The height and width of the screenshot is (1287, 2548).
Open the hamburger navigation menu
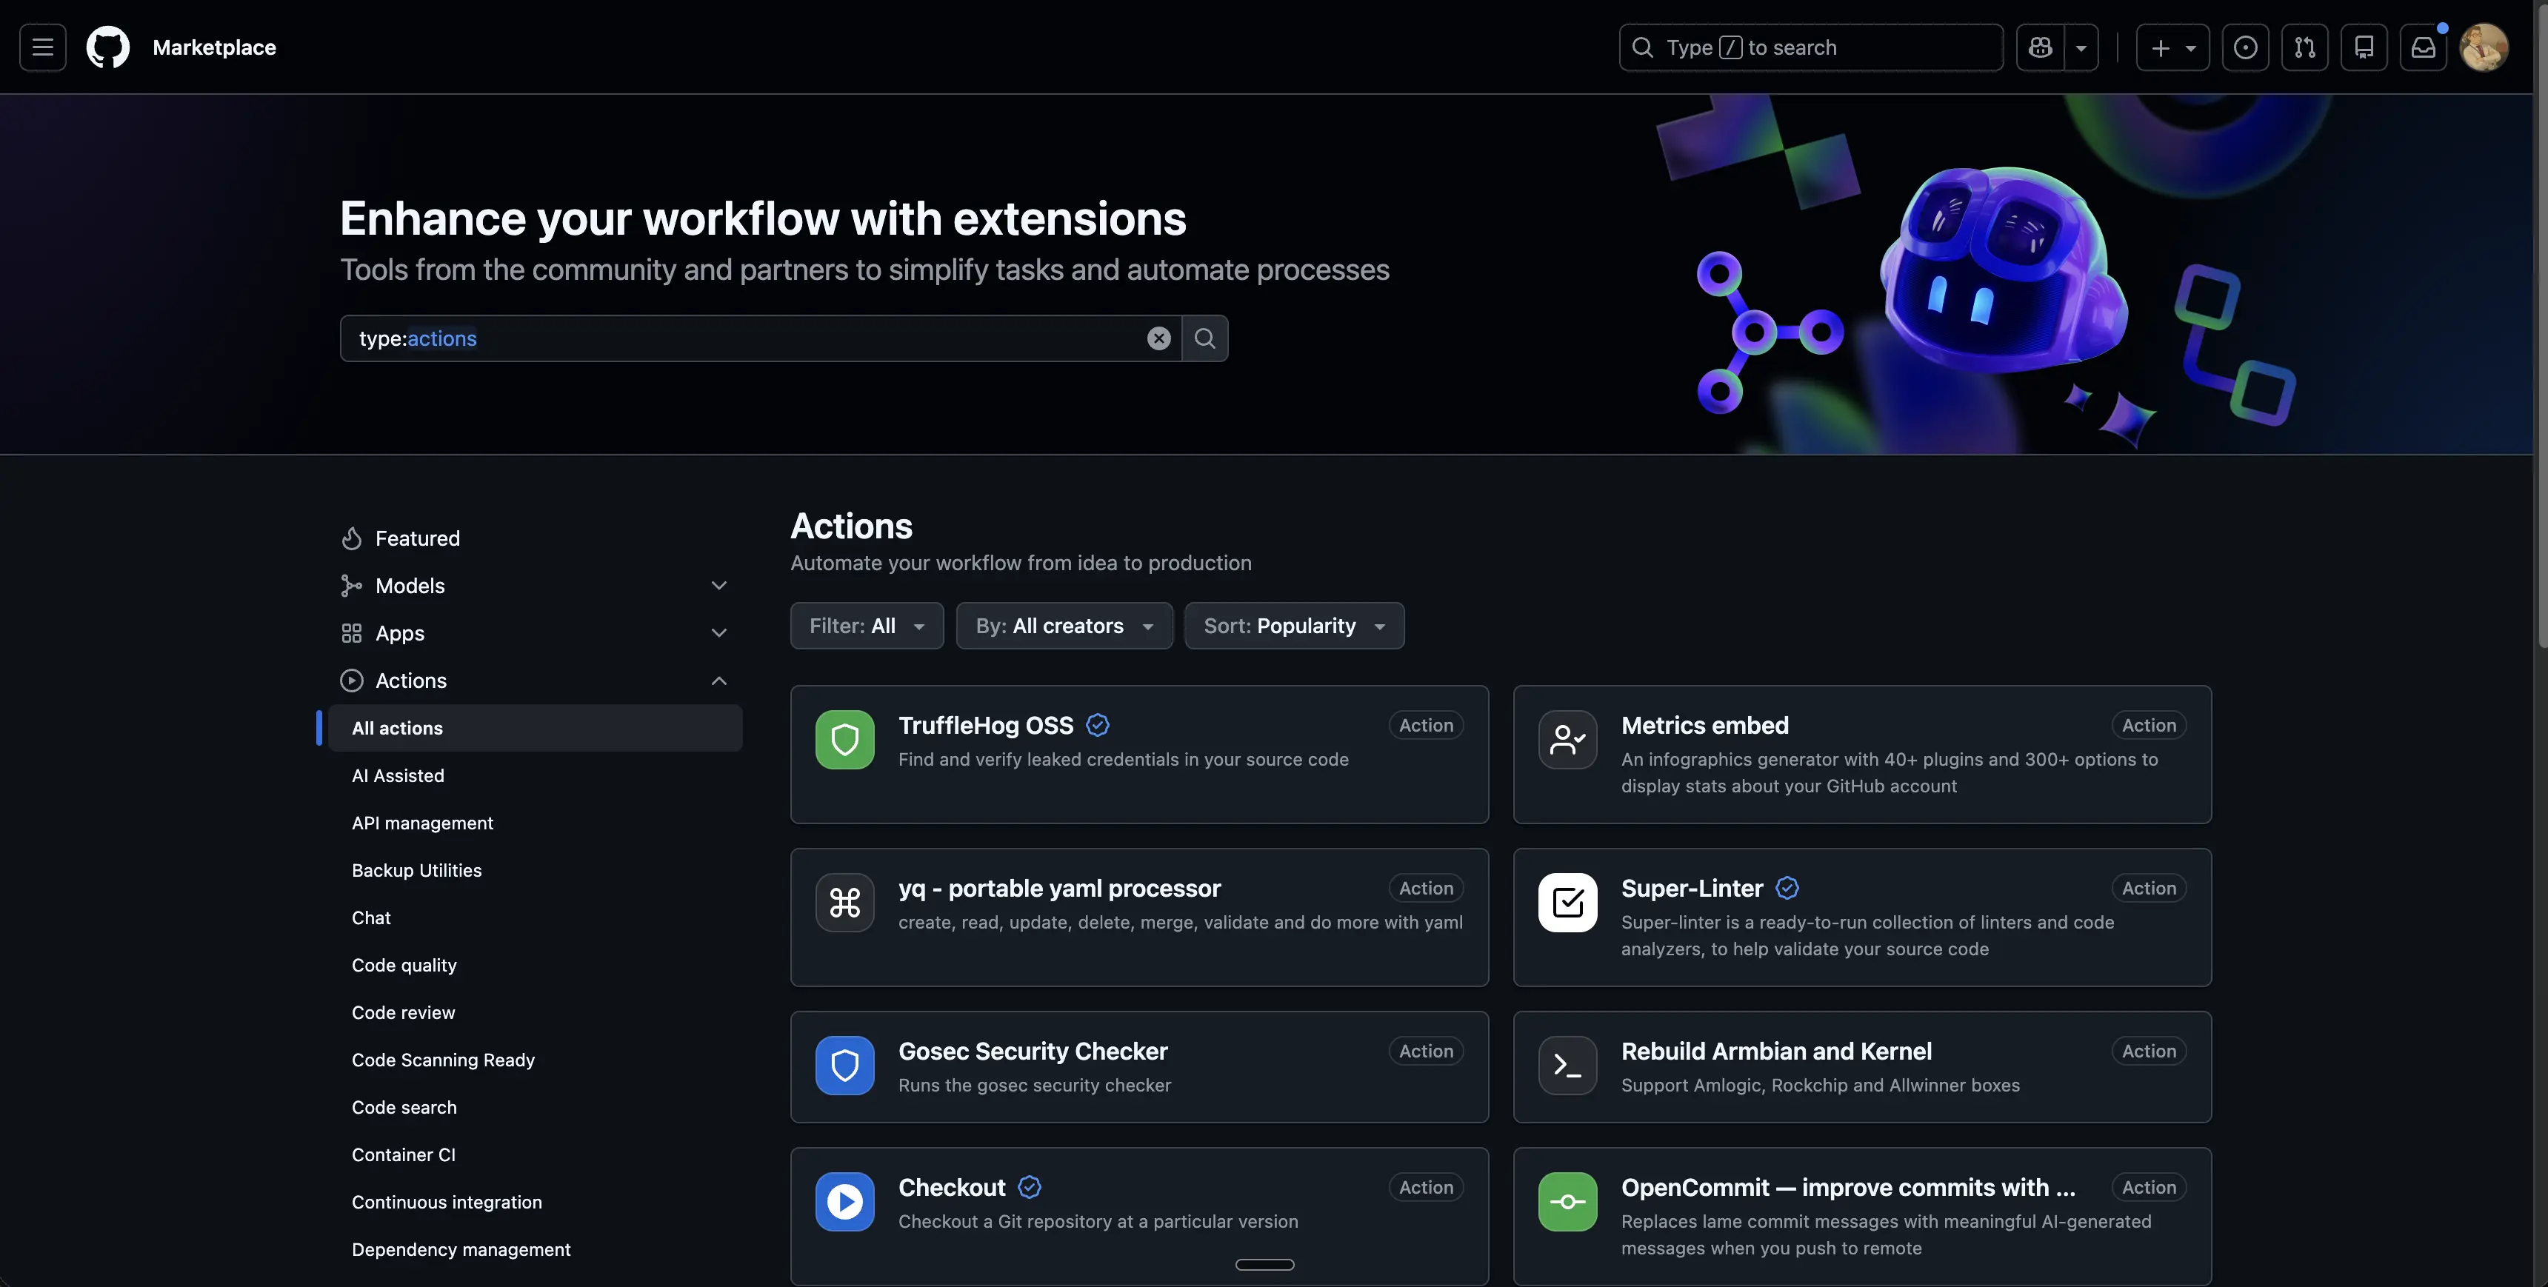(x=42, y=47)
